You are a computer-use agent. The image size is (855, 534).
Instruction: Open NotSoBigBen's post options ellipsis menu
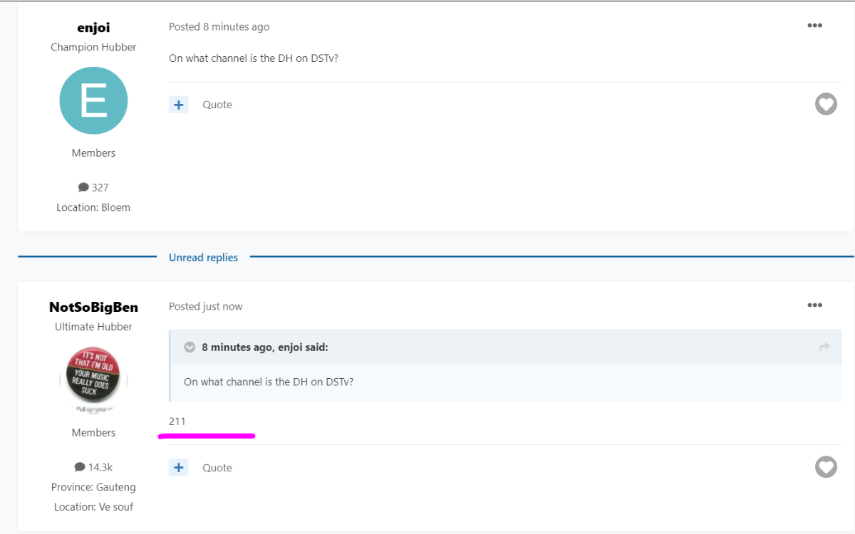pyautogui.click(x=814, y=305)
